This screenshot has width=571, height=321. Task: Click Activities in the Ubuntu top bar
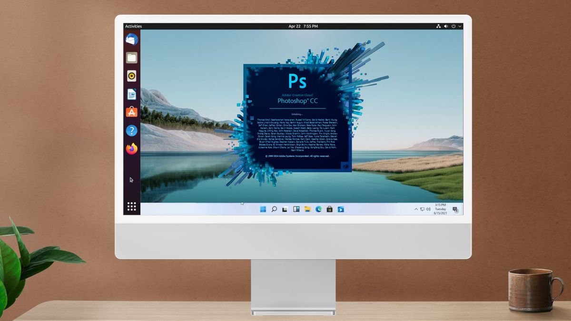click(x=133, y=26)
